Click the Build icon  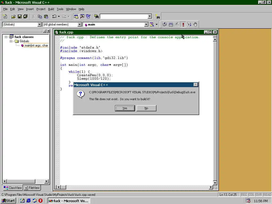[171, 24]
